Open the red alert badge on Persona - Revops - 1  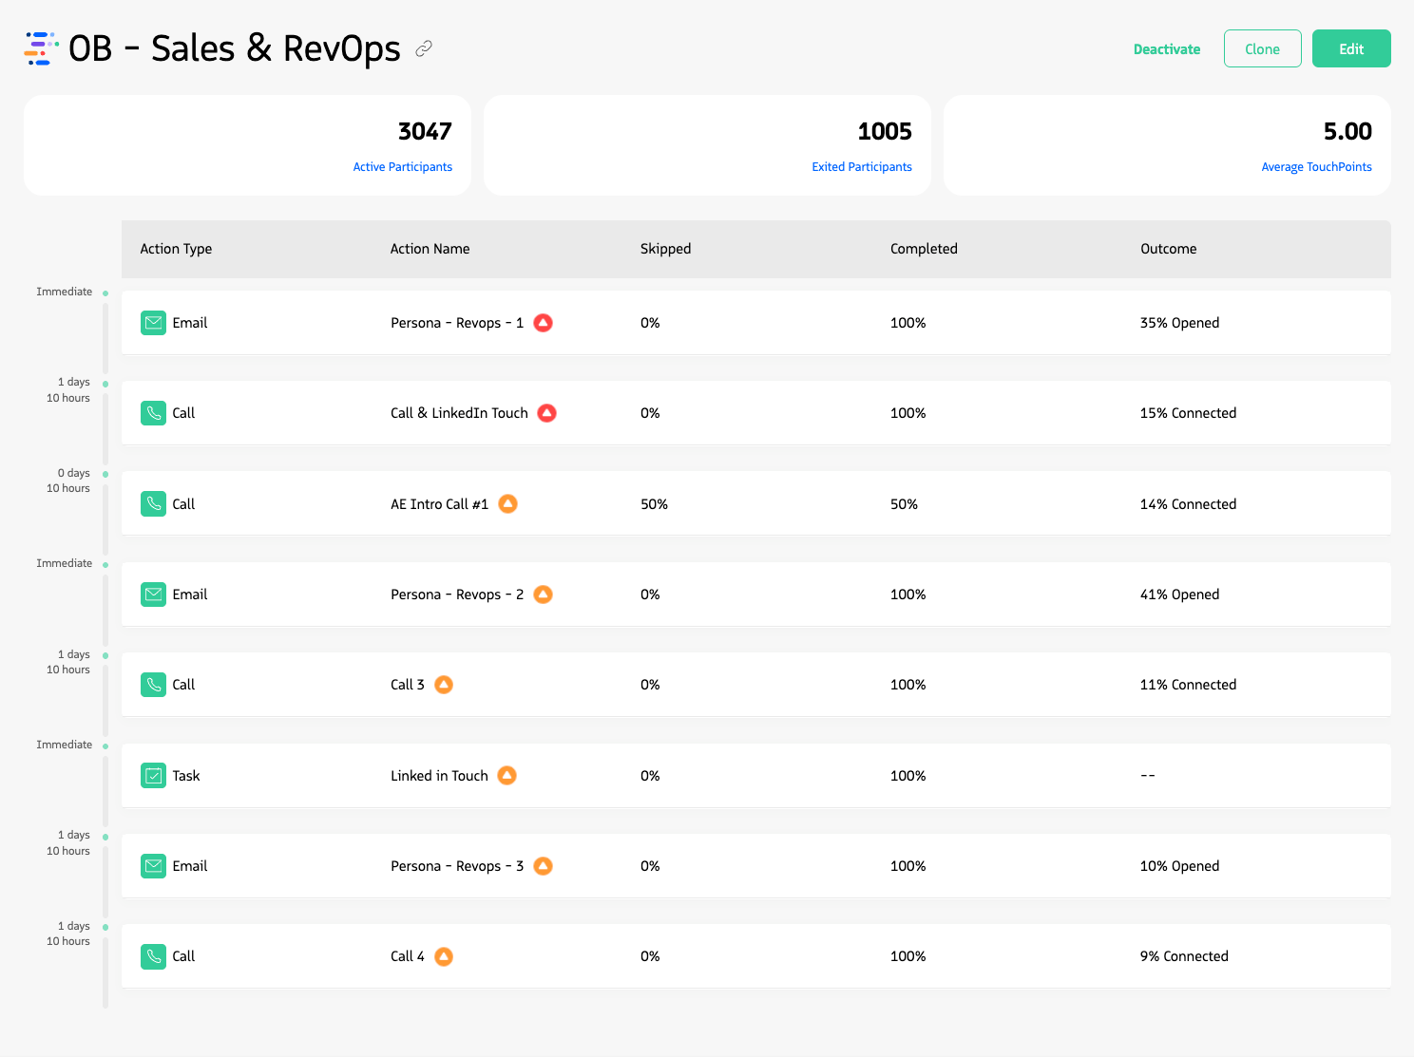[x=543, y=323]
